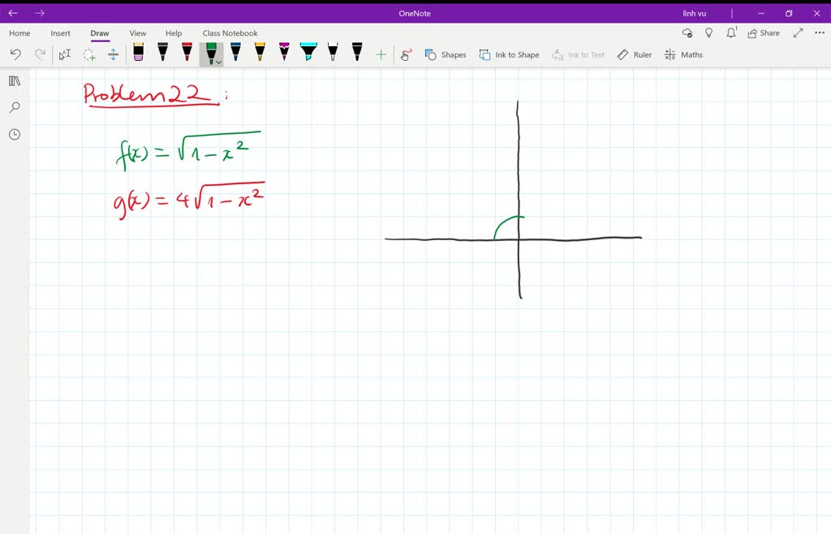Toggle full screen view
Screen dimensions: 831x534
pyautogui.click(x=798, y=32)
